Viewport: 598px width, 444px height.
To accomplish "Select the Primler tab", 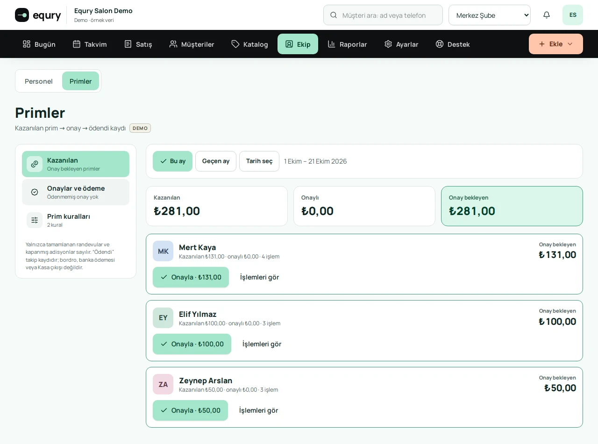I will (80, 81).
